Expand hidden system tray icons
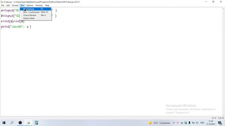Screen dimensions: 225x126 click(174, 123)
